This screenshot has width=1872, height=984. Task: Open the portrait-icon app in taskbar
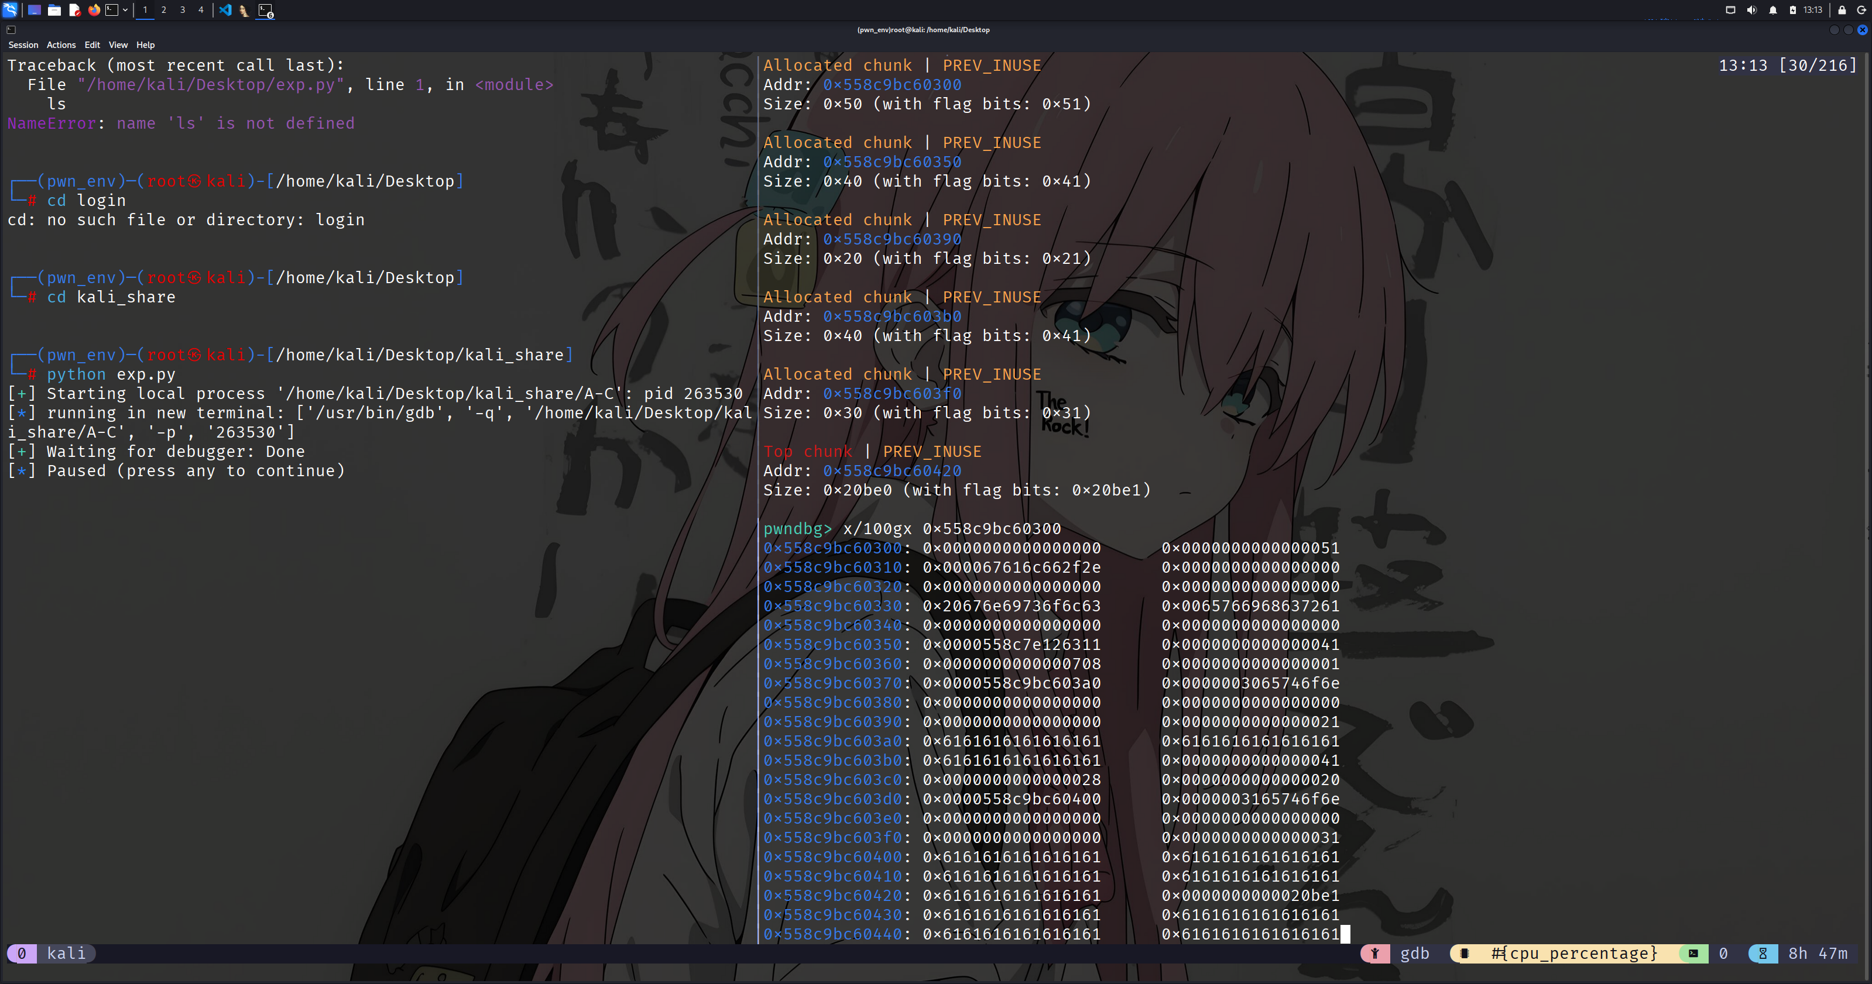(244, 10)
